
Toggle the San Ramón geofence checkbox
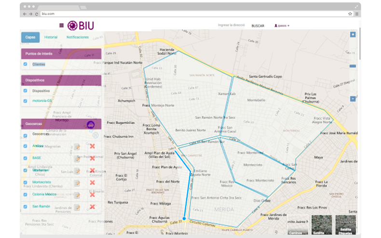click(26, 207)
